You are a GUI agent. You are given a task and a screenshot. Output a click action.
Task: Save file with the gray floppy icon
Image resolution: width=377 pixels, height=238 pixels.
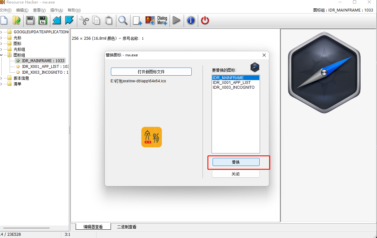point(30,21)
